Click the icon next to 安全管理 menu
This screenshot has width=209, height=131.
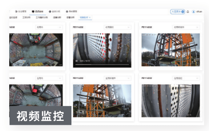[x=16, y=11]
